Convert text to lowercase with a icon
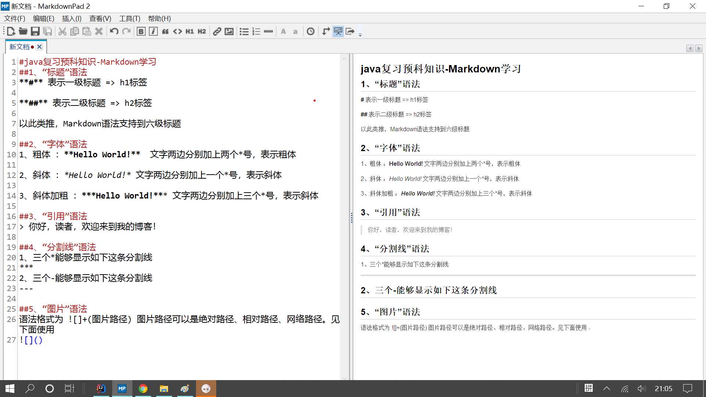The height and width of the screenshot is (397, 706). click(295, 32)
